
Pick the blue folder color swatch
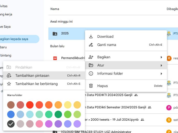[x=11, y=114]
